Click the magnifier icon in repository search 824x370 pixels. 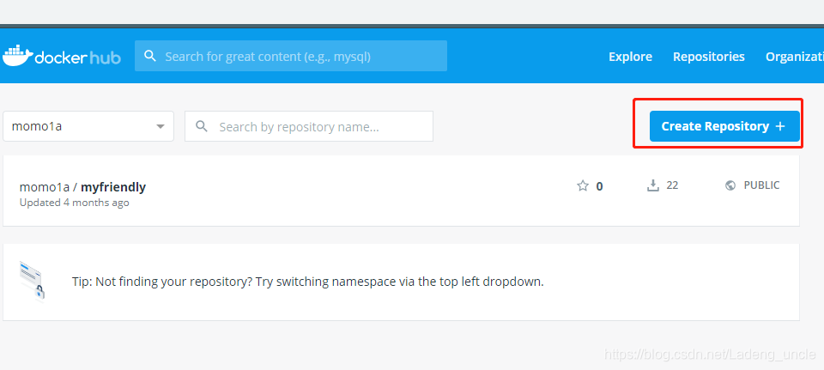[x=201, y=126]
